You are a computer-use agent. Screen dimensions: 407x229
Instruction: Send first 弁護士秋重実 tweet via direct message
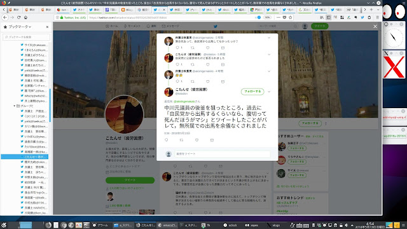[x=223, y=48]
